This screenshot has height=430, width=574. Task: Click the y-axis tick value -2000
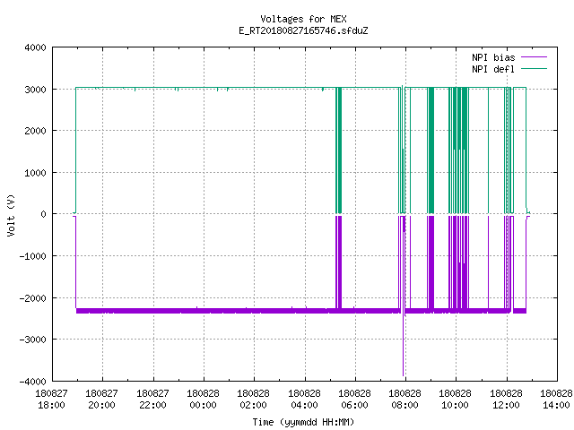[32, 298]
